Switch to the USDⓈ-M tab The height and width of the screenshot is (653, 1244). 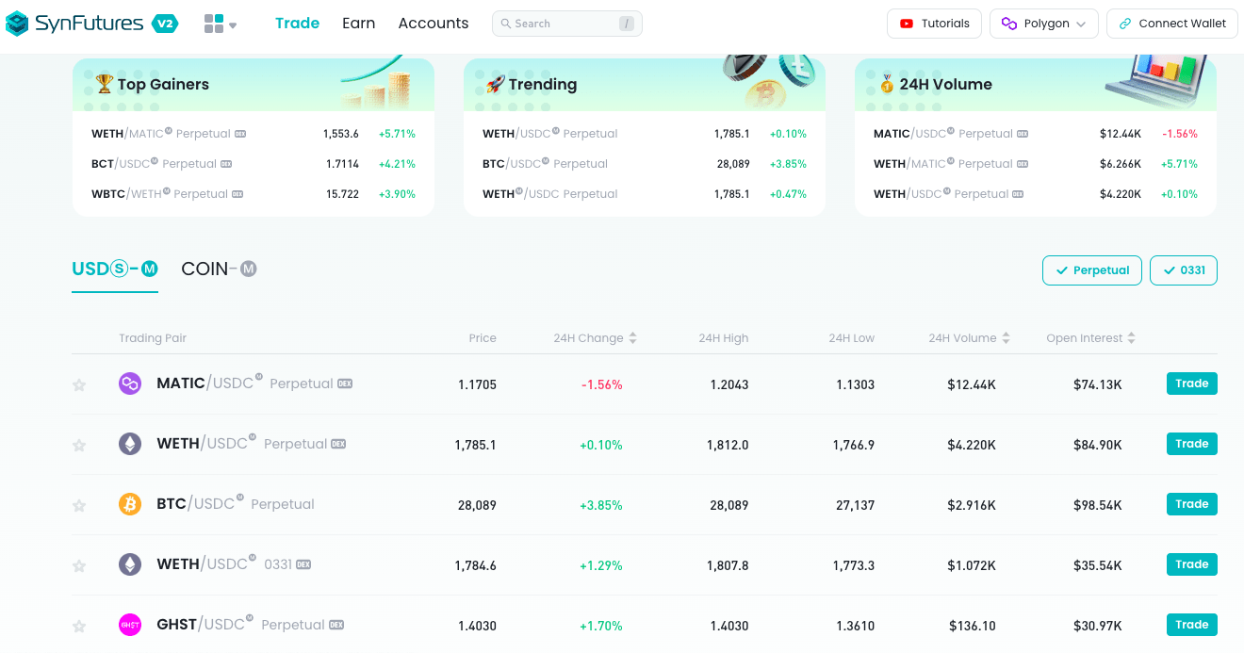[115, 269]
